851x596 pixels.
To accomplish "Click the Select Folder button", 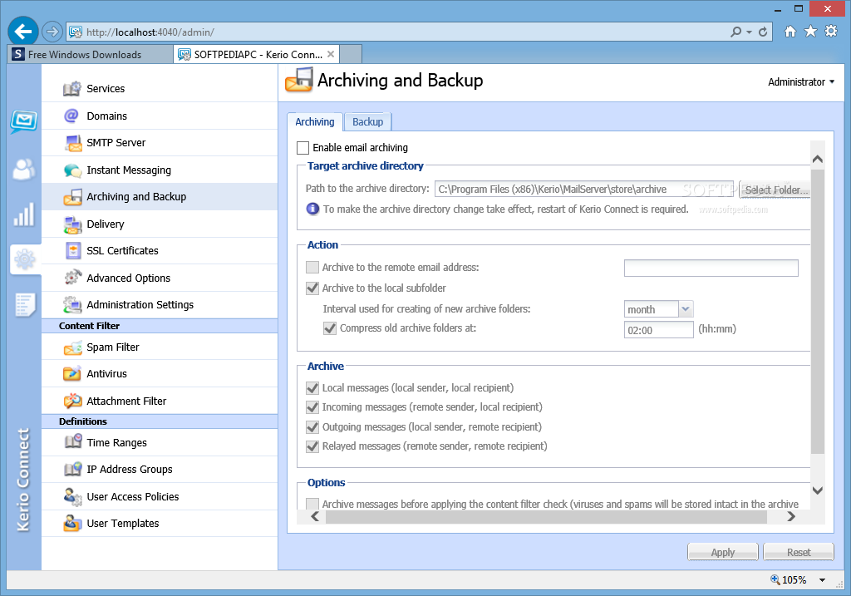I will (775, 190).
